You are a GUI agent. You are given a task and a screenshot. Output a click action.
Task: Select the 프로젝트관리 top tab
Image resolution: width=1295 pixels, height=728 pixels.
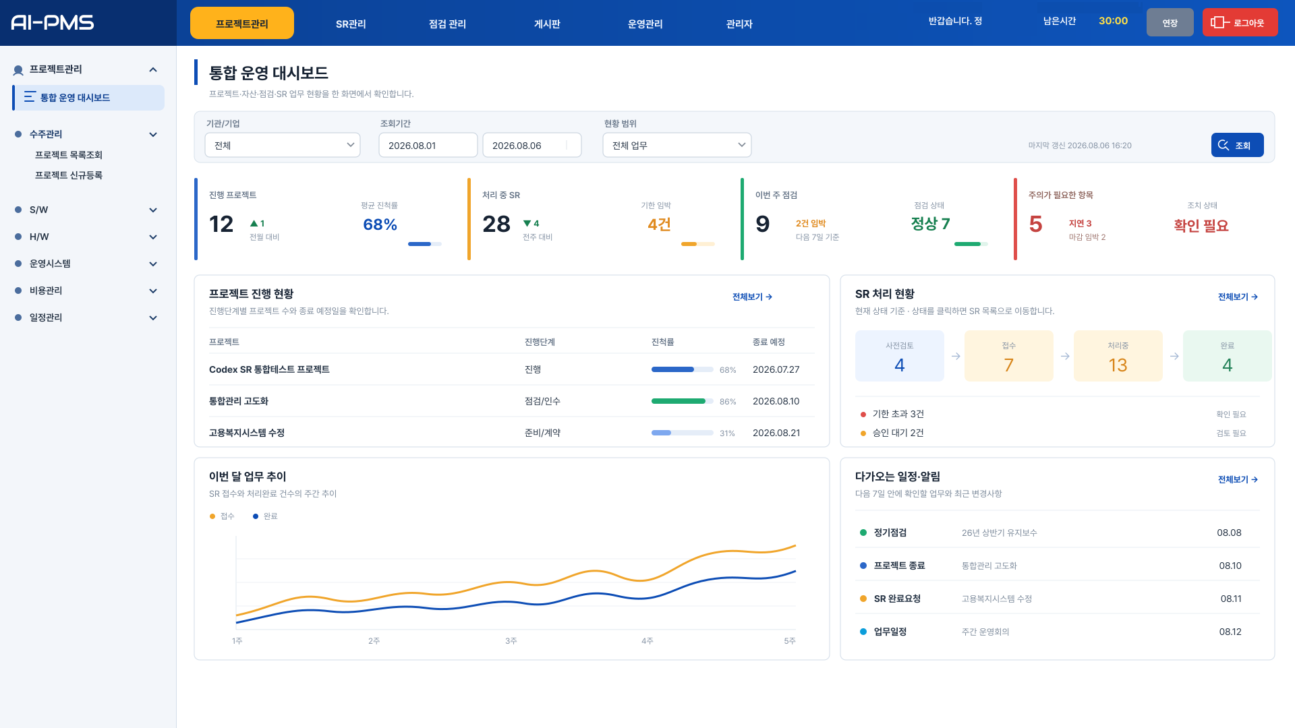[242, 23]
